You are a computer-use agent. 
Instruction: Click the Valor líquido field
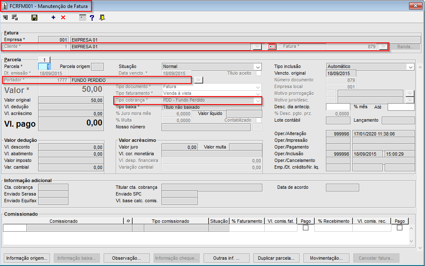244,114
